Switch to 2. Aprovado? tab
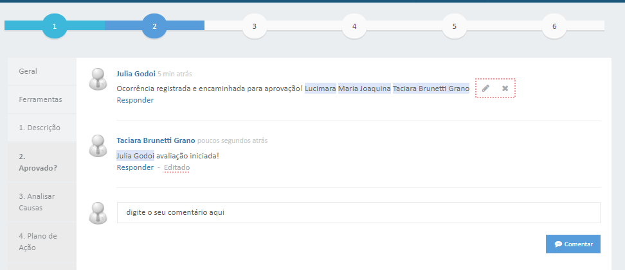625x270 pixels. (42, 162)
